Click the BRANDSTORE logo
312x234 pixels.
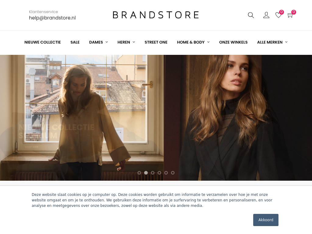[x=156, y=15]
